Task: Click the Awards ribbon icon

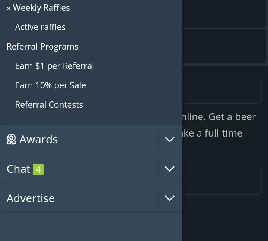Action: tap(11, 139)
